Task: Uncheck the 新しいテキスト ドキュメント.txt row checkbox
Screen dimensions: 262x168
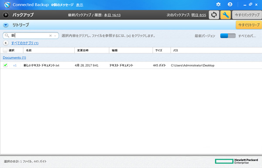Action: (5, 65)
